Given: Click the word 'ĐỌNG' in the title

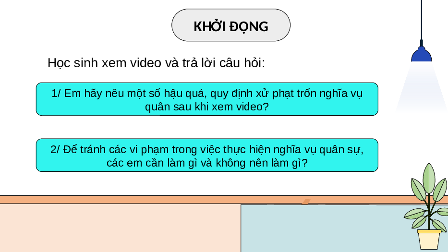Looking at the screenshot, I should [249, 26].
